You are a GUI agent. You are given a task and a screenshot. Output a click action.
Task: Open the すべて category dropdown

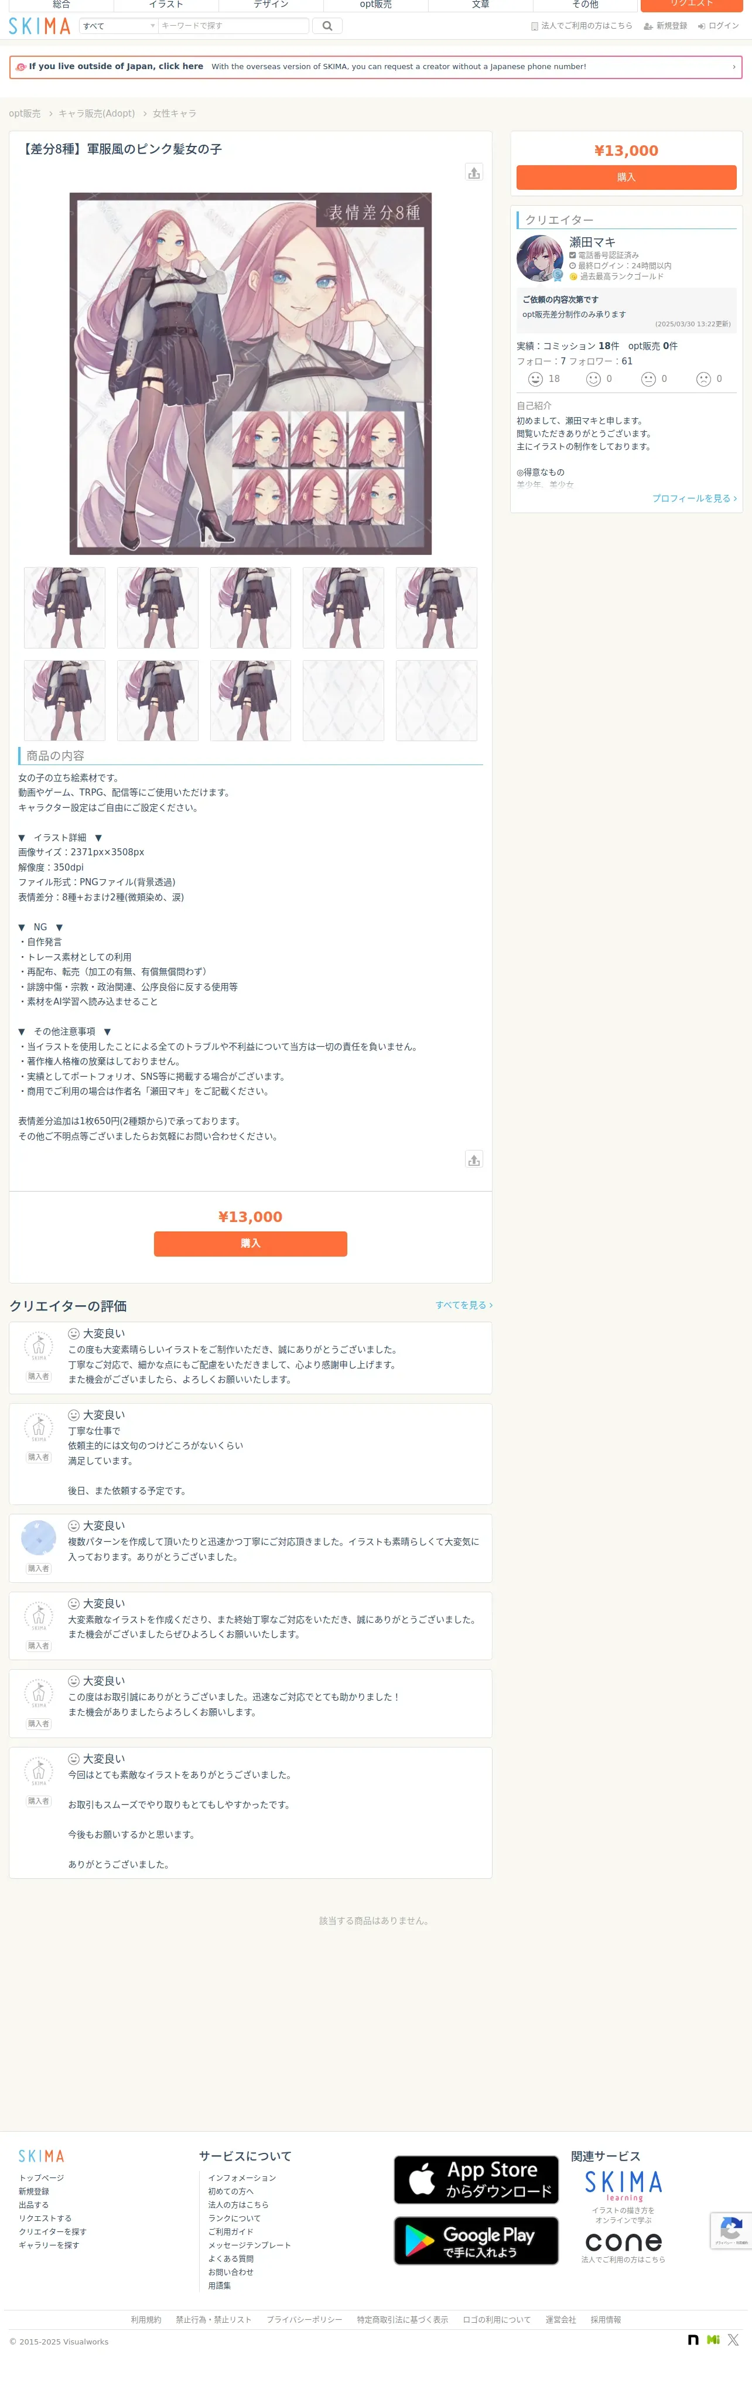click(119, 26)
